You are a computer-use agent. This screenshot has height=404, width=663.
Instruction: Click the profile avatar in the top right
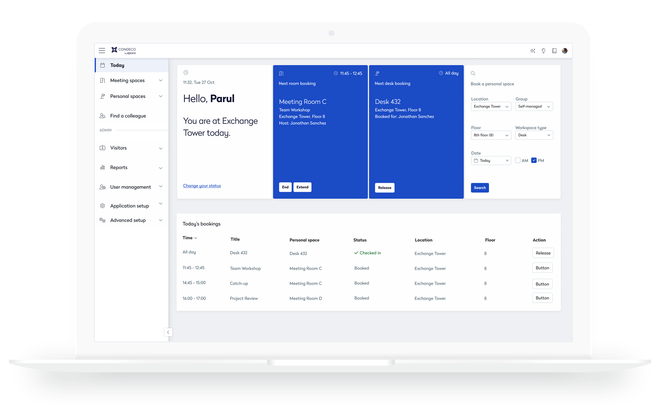coord(565,51)
